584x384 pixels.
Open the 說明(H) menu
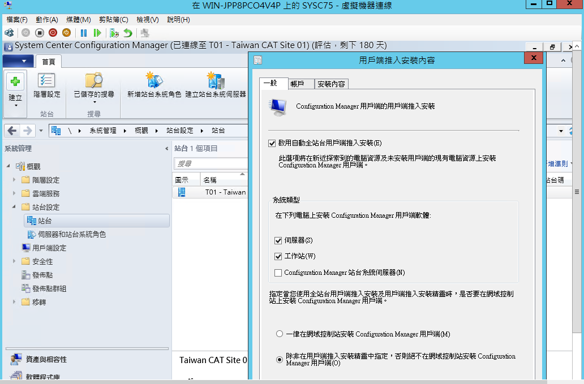(x=178, y=20)
